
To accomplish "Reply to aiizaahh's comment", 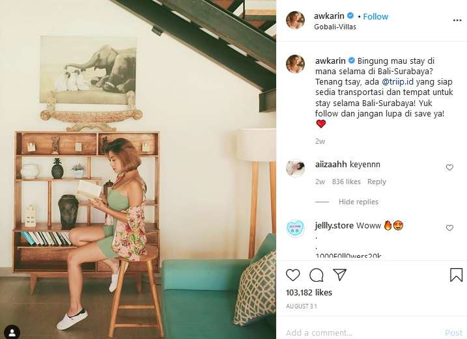I will pos(376,182).
